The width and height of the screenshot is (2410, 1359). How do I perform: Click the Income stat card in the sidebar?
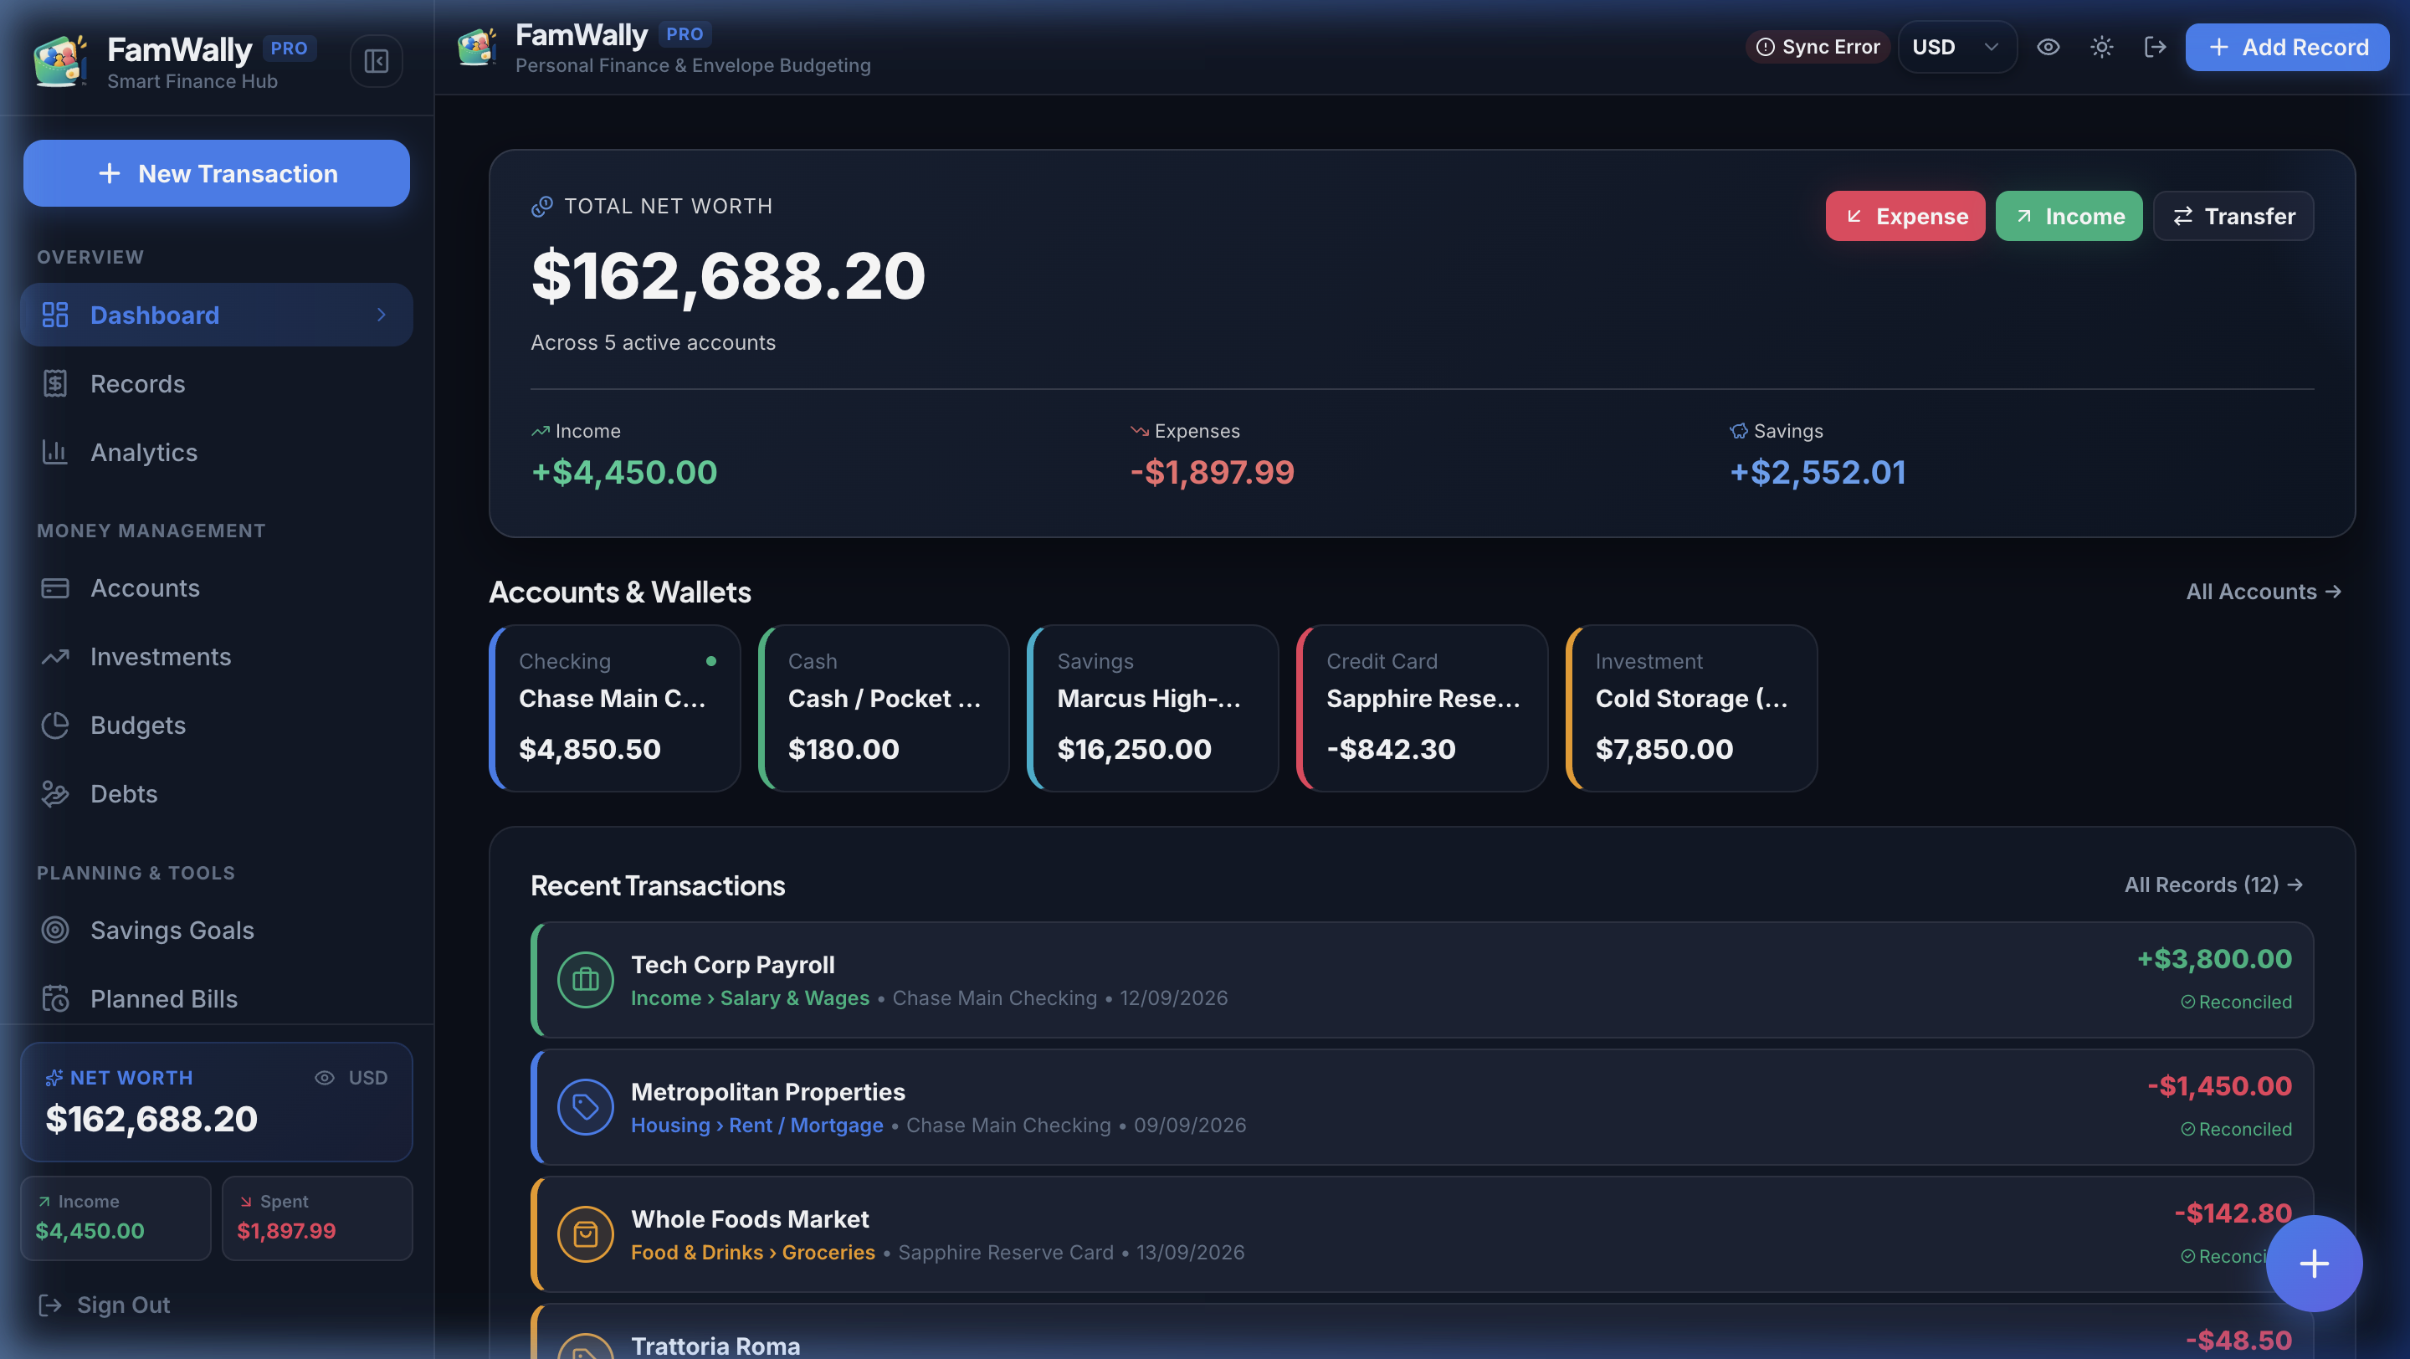coord(116,1218)
